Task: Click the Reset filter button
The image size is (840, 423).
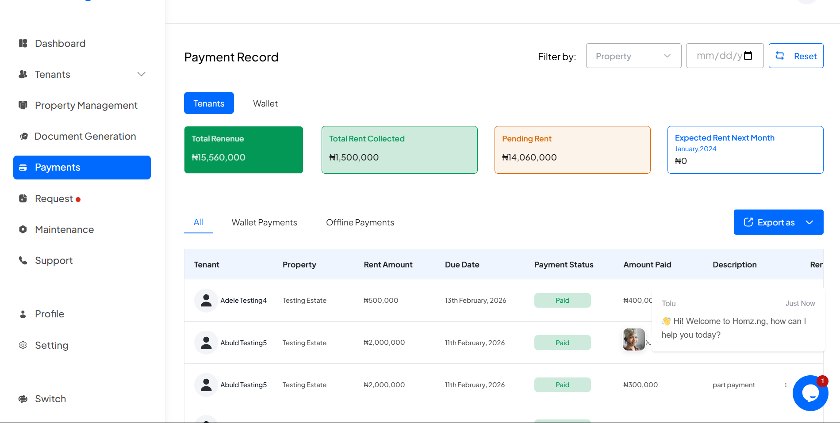Action: [796, 56]
